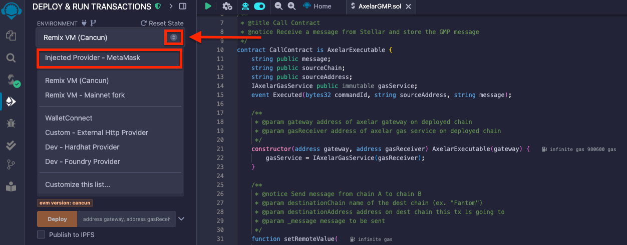Open the Search sidebar icon
Image resolution: width=627 pixels, height=245 pixels.
(x=11, y=58)
